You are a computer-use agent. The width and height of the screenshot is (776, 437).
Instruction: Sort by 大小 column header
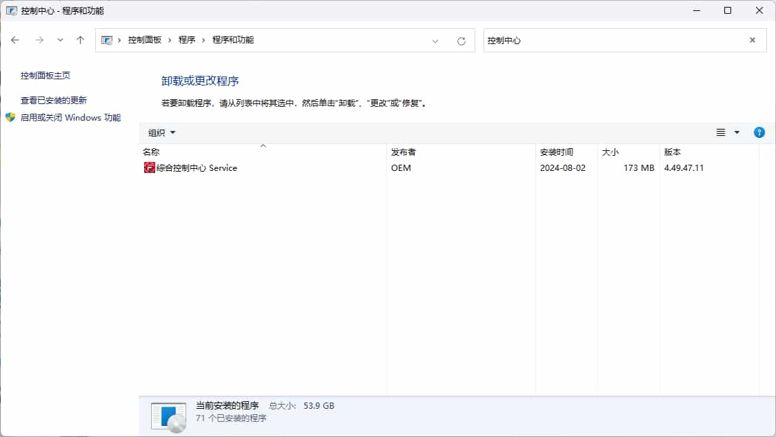pyautogui.click(x=628, y=152)
